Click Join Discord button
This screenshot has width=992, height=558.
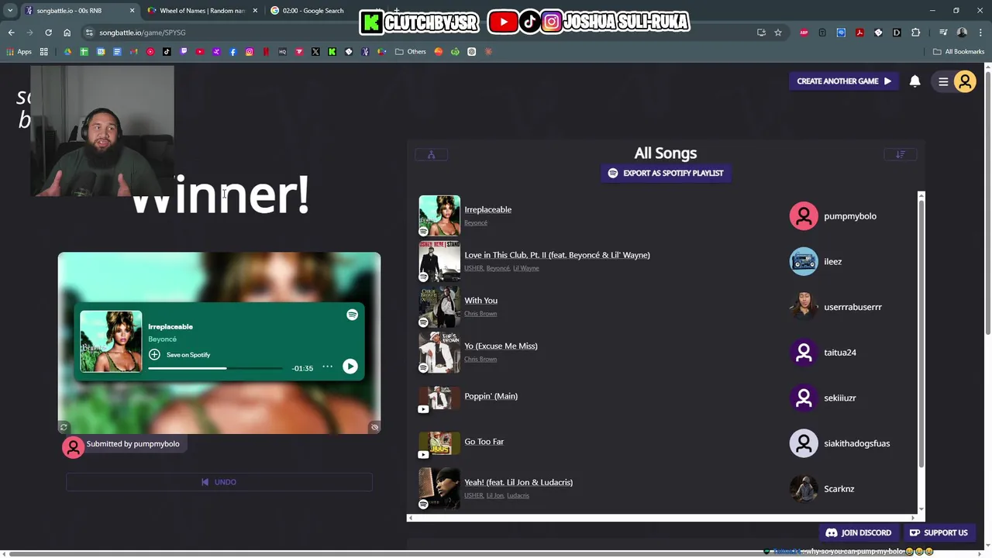[x=859, y=532]
